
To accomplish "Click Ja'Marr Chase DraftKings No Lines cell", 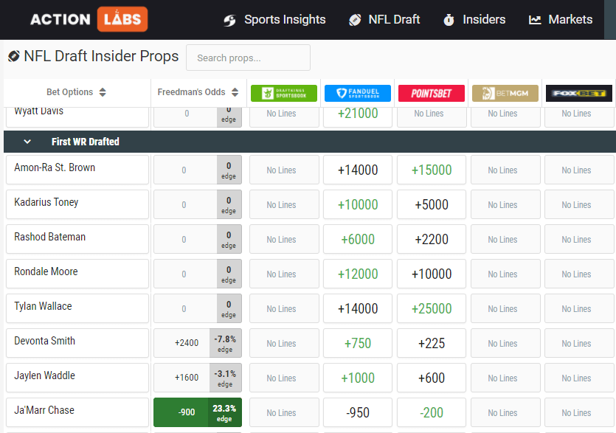I will click(x=284, y=412).
